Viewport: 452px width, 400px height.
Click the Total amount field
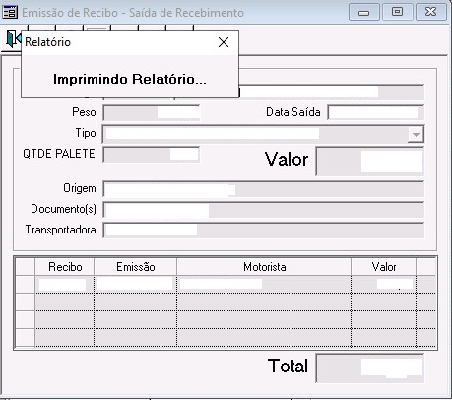(370, 368)
